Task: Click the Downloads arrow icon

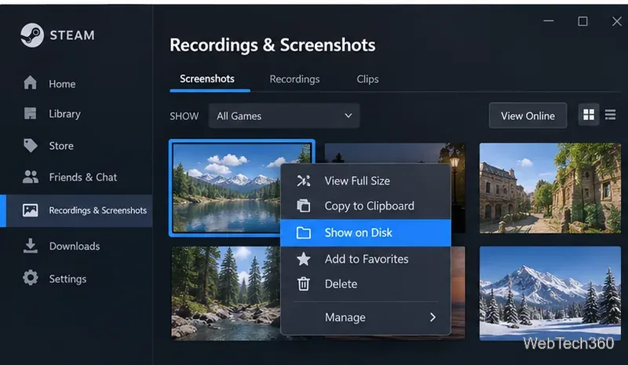Action: pyautogui.click(x=31, y=246)
